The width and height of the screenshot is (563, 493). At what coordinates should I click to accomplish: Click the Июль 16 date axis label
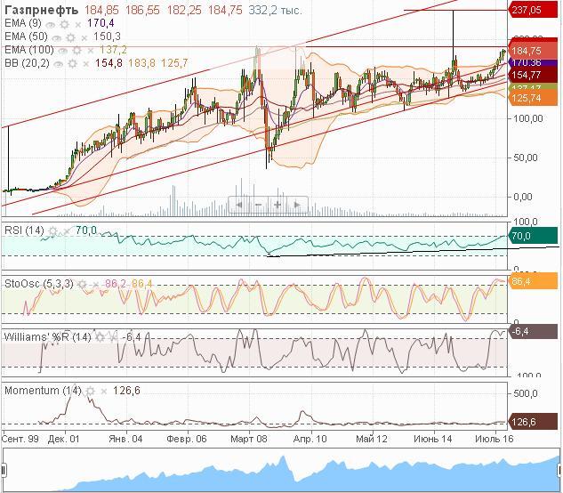[494, 439]
